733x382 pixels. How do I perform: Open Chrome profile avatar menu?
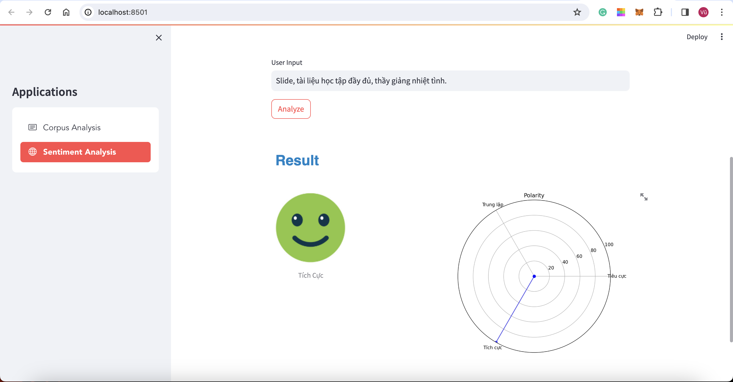[703, 12]
